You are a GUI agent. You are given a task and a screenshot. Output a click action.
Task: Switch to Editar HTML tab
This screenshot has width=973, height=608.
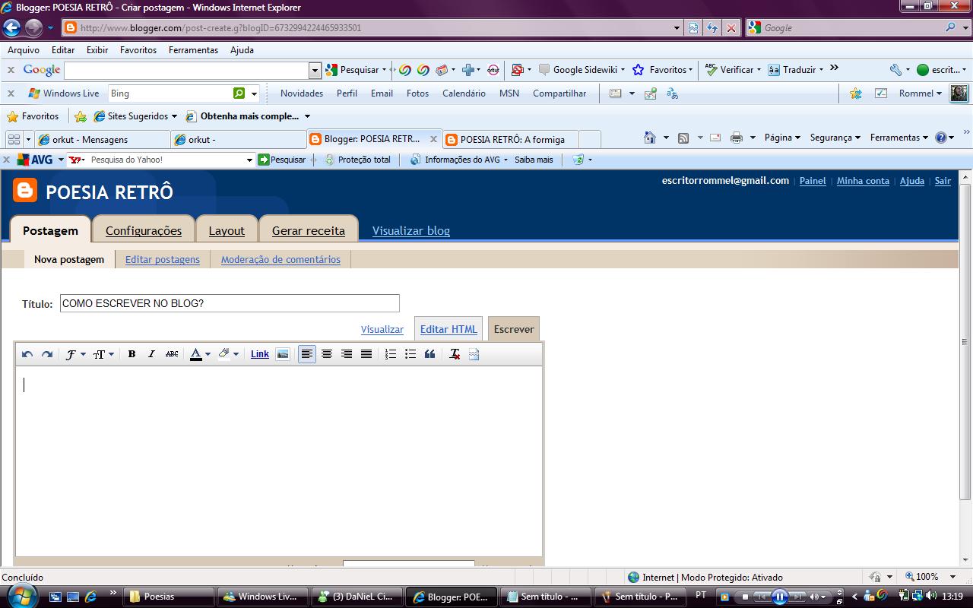click(448, 329)
